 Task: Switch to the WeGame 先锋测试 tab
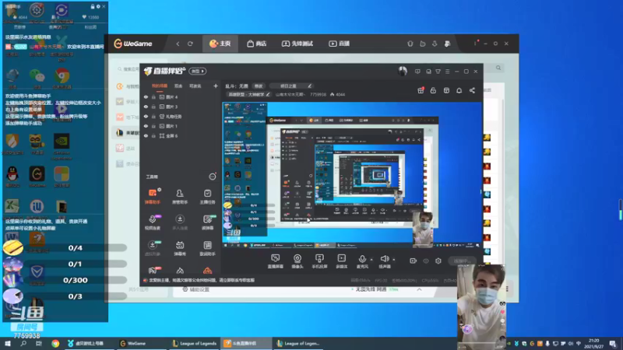click(297, 44)
